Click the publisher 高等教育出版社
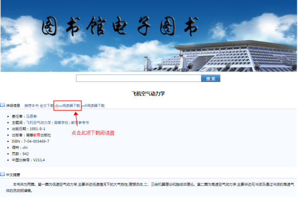 coord(39,135)
